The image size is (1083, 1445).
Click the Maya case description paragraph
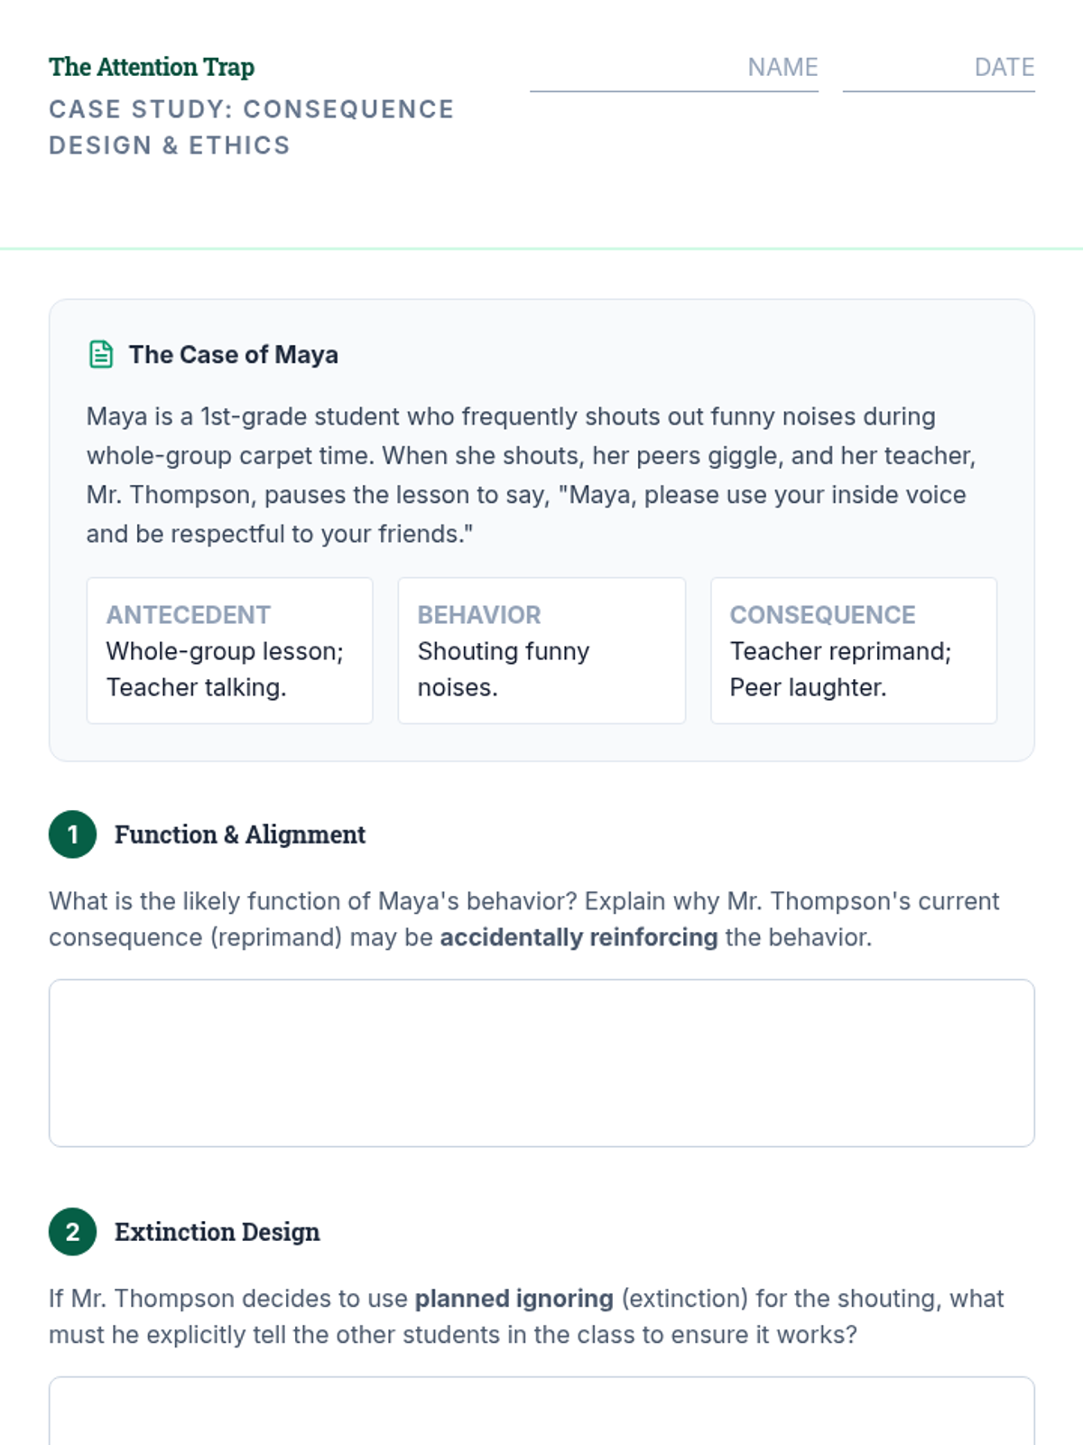click(531, 475)
